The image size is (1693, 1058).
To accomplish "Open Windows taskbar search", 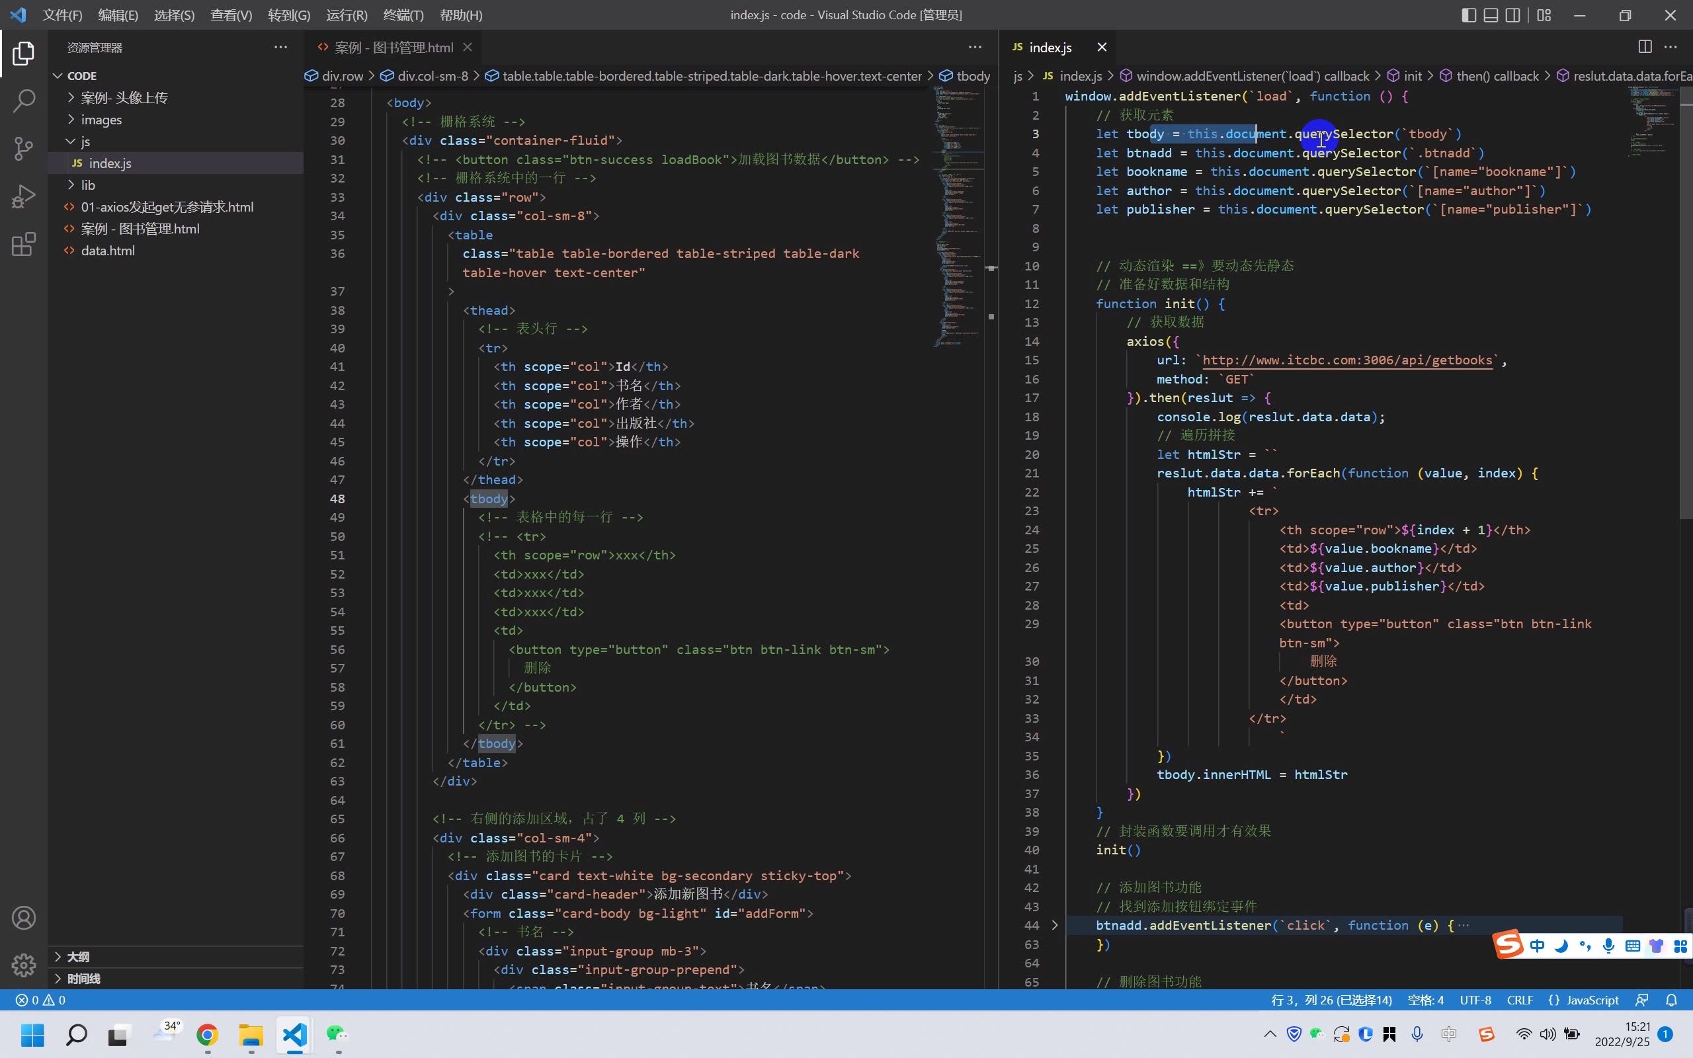I will [x=76, y=1034].
